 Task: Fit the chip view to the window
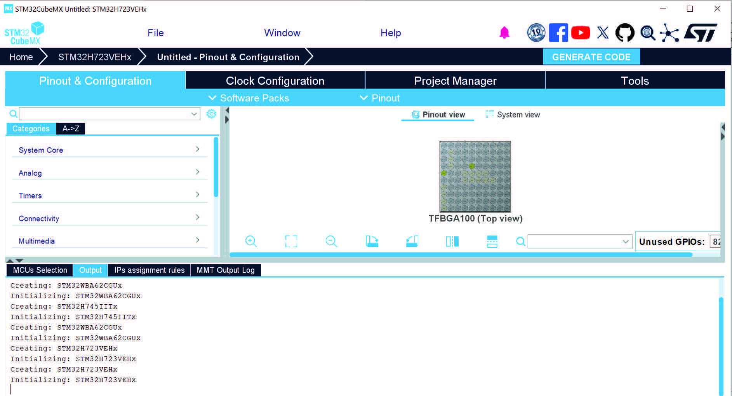point(291,241)
